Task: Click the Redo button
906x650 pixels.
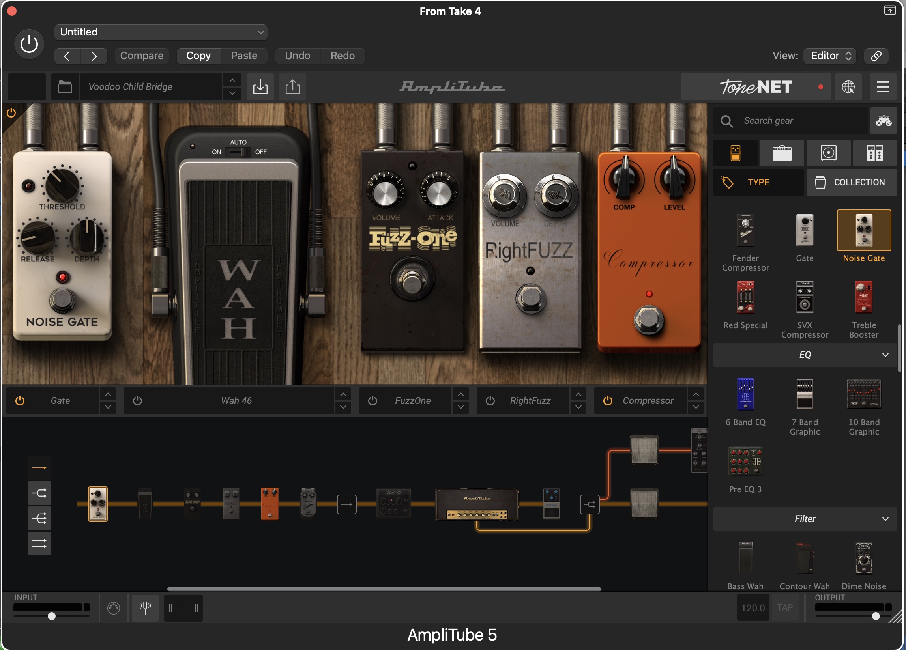Action: click(x=343, y=56)
